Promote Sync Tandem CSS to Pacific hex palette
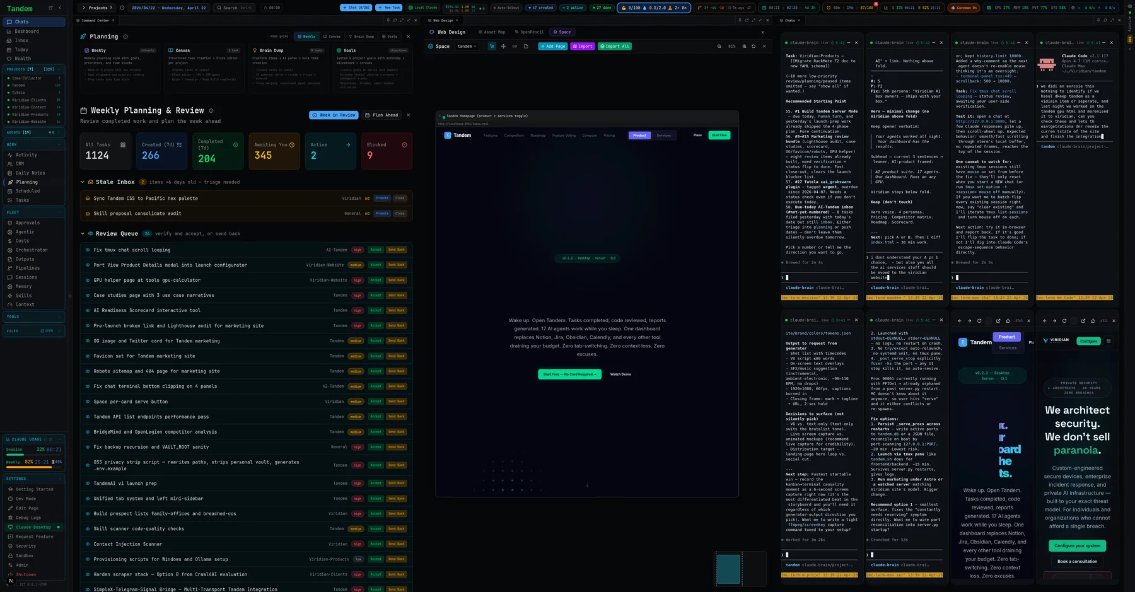1135x592 pixels. click(382, 198)
